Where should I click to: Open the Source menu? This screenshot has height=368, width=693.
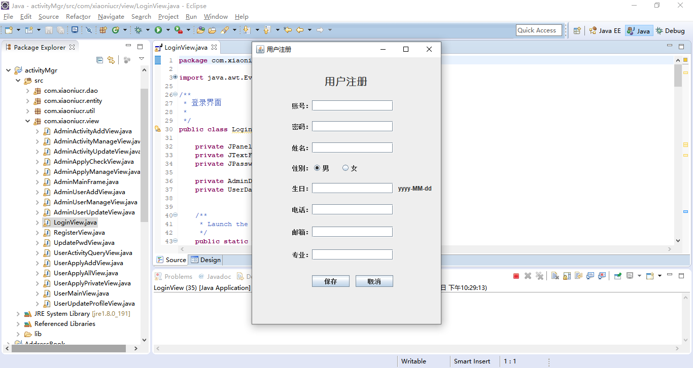(49, 17)
